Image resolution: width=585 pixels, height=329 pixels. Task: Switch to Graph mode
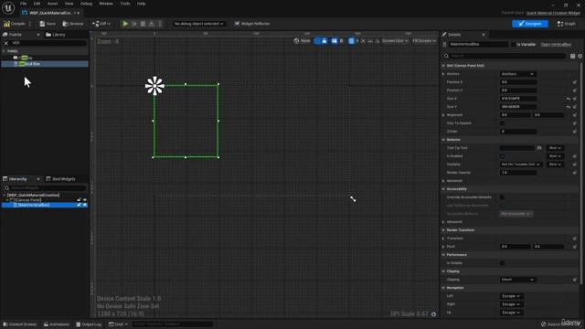567,24
